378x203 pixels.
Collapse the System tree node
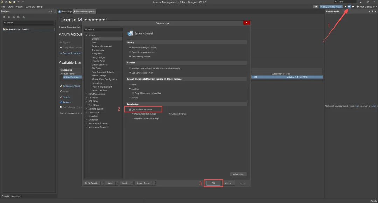[86, 35]
